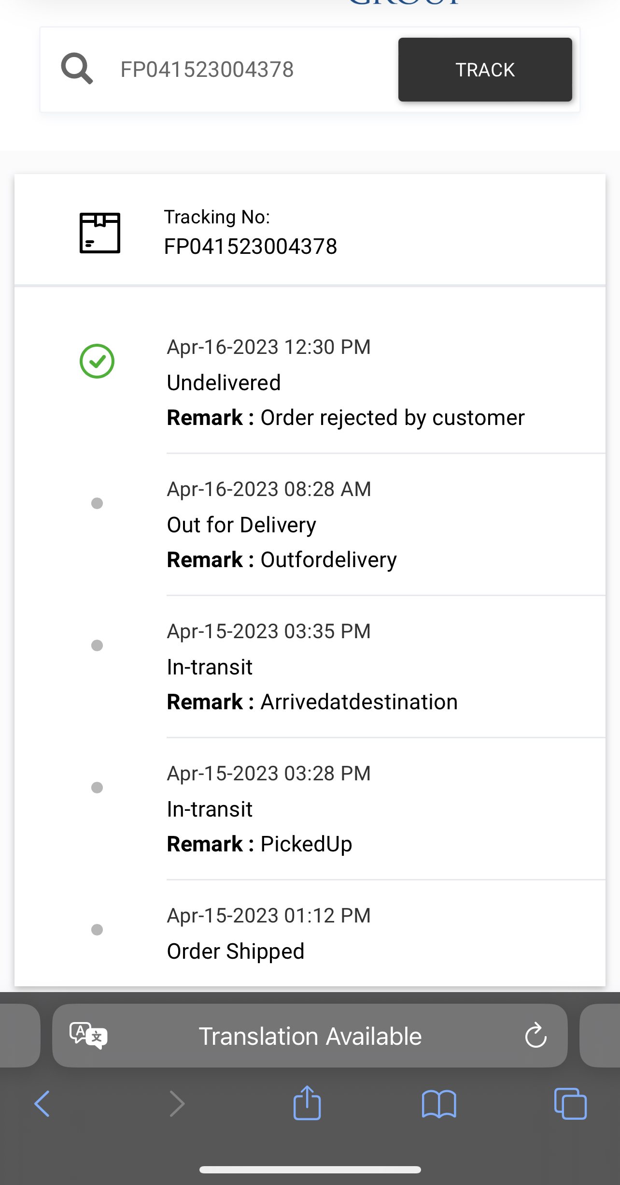Click the tracking number input field
620x1185 pixels.
pyautogui.click(x=241, y=70)
